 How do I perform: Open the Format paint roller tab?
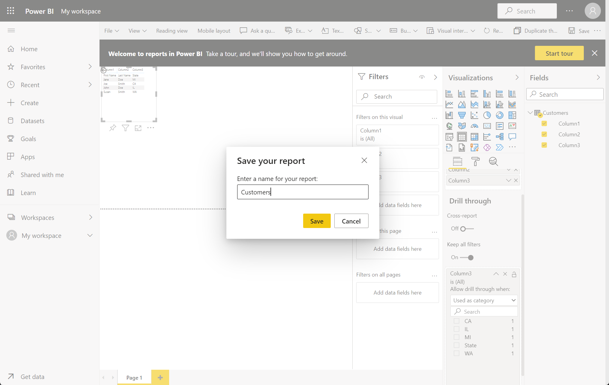click(x=475, y=161)
